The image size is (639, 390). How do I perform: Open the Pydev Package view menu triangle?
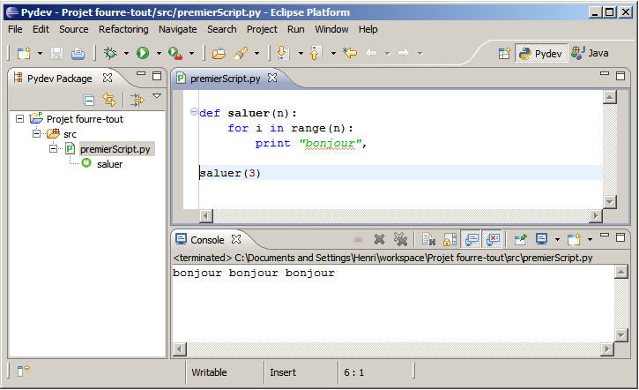pyautogui.click(x=157, y=96)
